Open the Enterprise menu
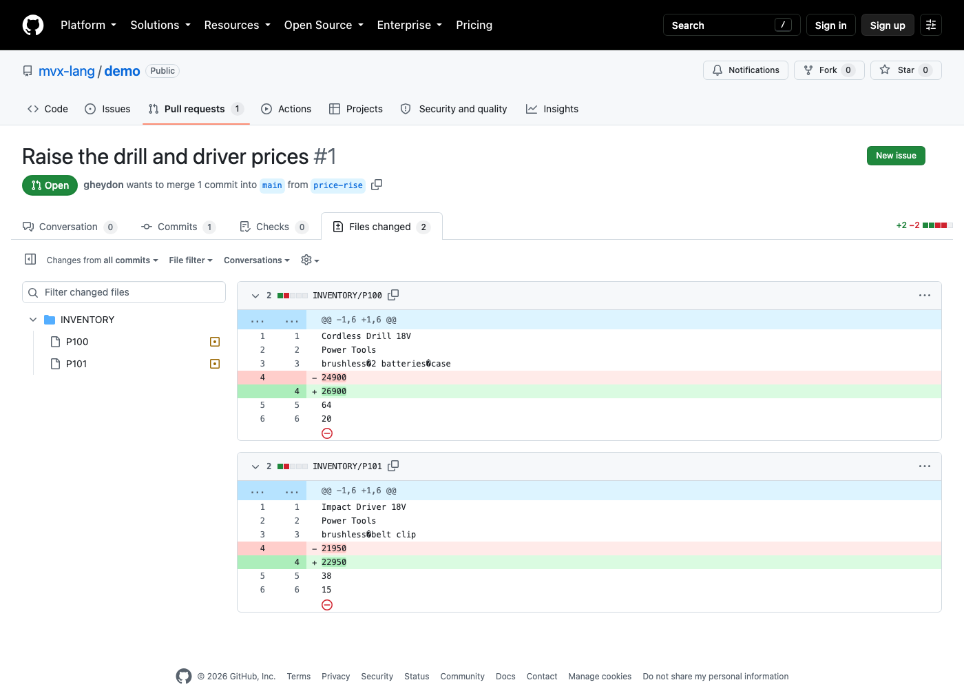 pyautogui.click(x=410, y=25)
